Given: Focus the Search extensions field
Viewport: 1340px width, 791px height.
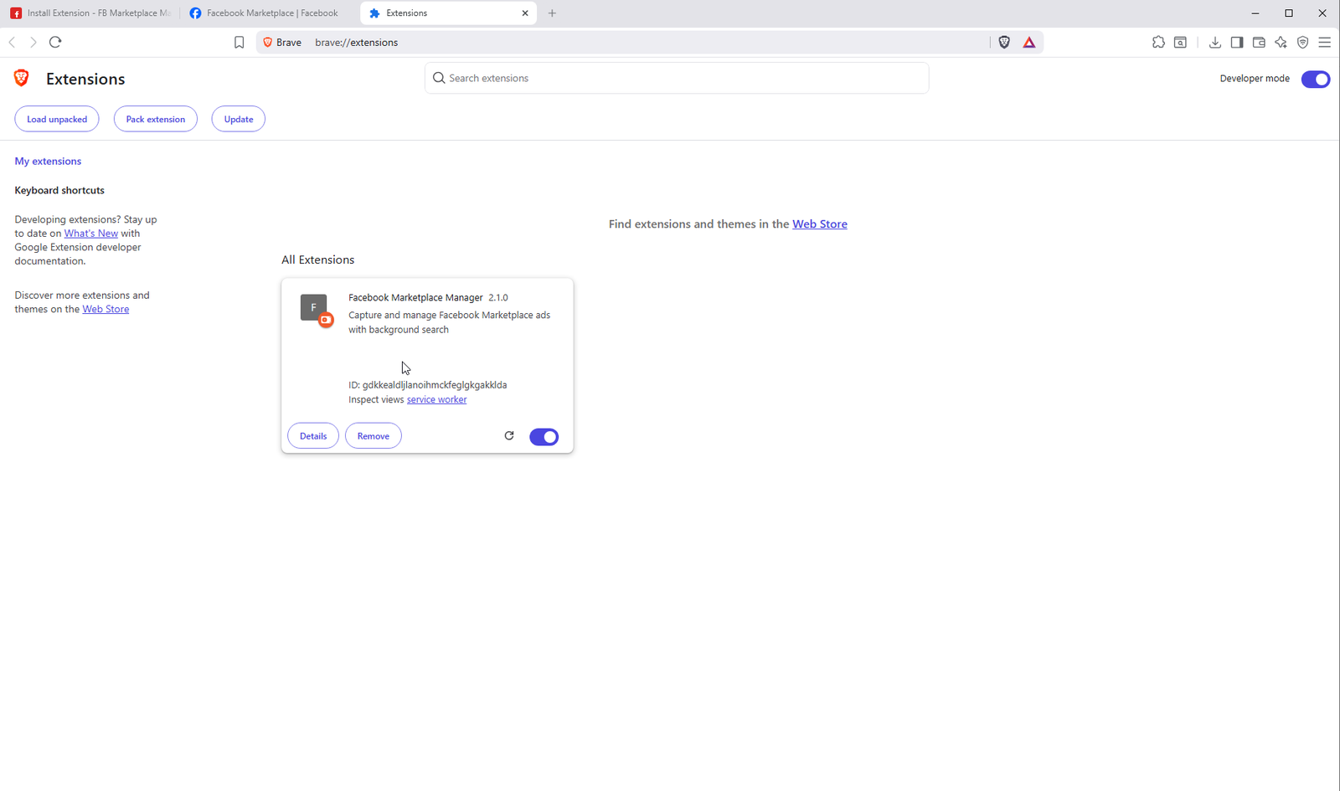Looking at the screenshot, I should [x=677, y=78].
